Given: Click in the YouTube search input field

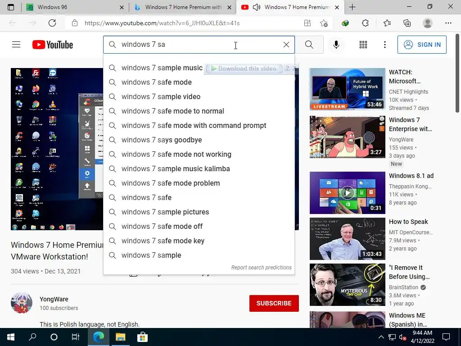Looking at the screenshot, I should [200, 45].
